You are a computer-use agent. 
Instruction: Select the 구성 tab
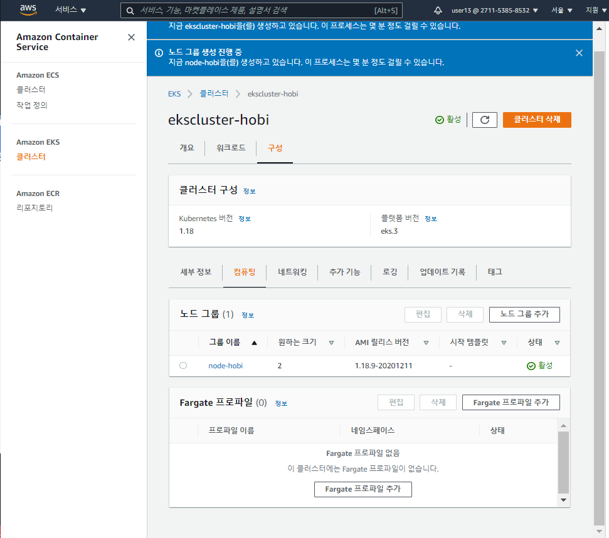tap(275, 148)
